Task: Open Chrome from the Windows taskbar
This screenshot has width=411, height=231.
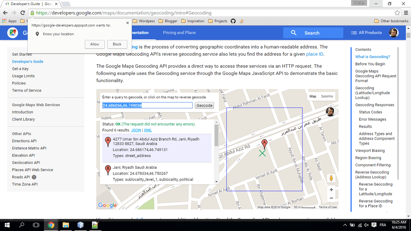Action: (x=51, y=225)
